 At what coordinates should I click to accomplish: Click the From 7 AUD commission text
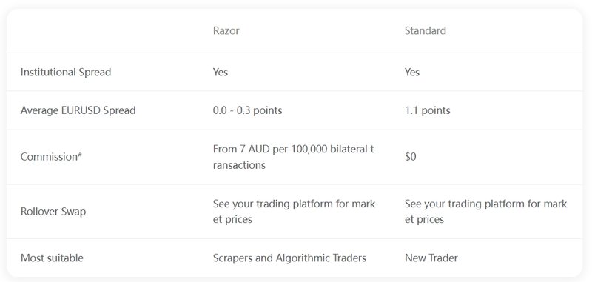click(293, 157)
